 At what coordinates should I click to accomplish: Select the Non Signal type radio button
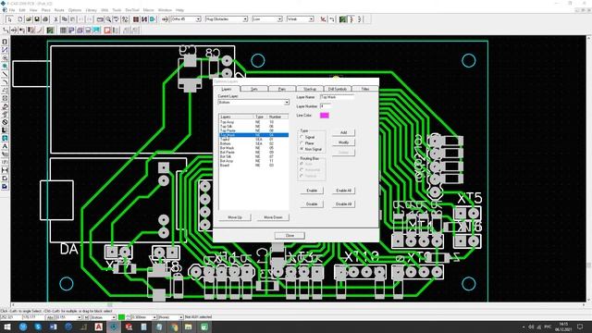coord(302,149)
